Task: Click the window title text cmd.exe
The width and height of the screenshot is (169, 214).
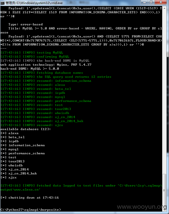Action: [34, 3]
